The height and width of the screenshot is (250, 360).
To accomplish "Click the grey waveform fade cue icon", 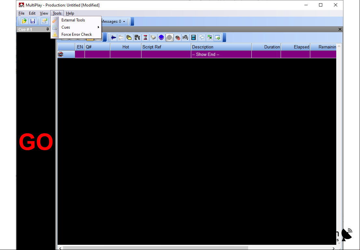I will click(x=121, y=37).
